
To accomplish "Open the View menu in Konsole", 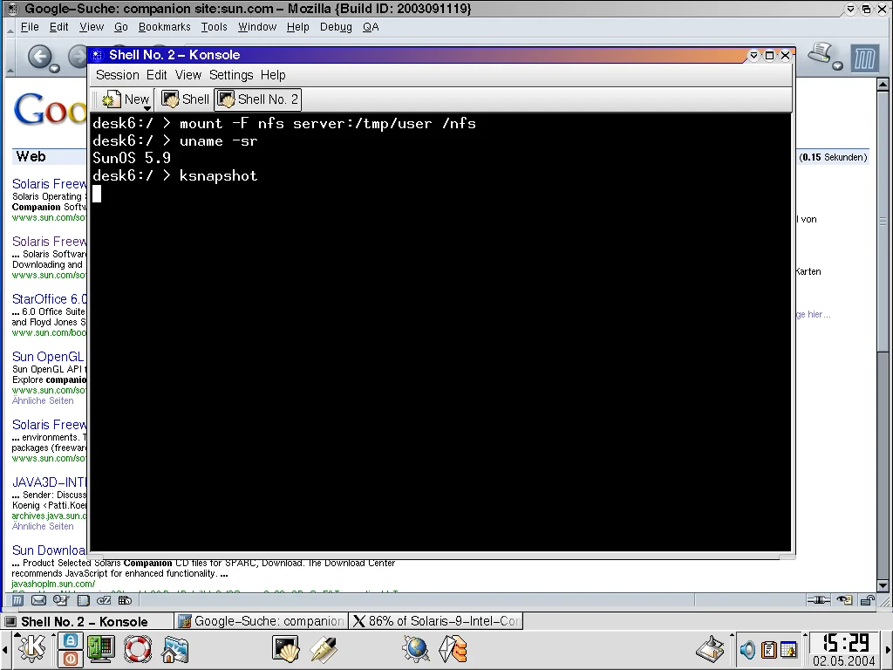I will pyautogui.click(x=188, y=75).
